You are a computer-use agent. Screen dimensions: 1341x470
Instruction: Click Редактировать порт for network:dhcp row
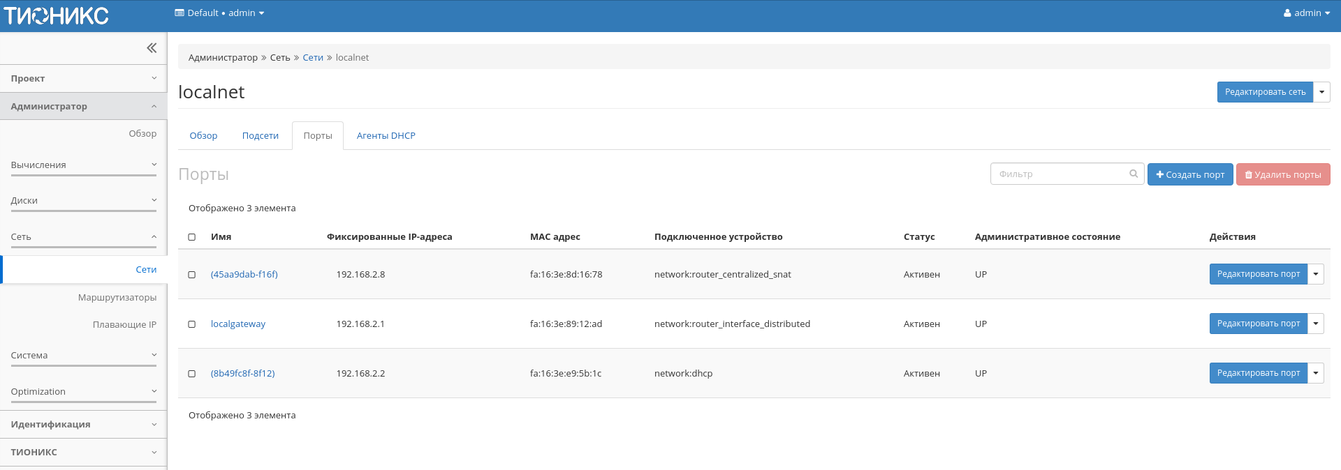(x=1258, y=373)
